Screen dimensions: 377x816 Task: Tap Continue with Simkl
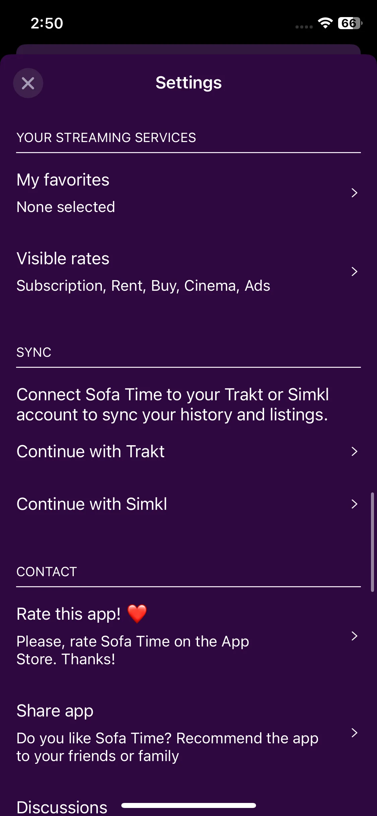[x=92, y=504]
